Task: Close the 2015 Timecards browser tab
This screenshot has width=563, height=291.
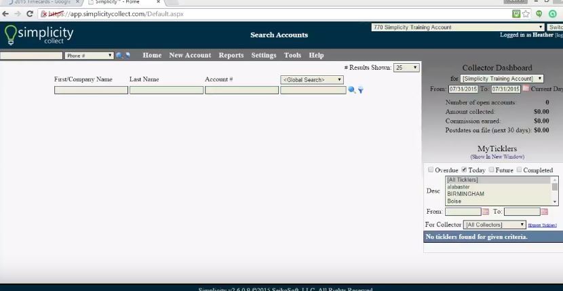Action: point(77,2)
